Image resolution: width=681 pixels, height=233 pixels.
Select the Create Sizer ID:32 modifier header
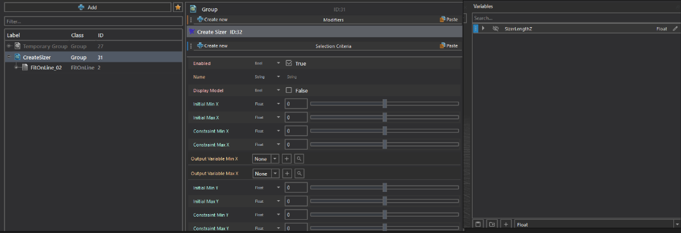[324, 32]
